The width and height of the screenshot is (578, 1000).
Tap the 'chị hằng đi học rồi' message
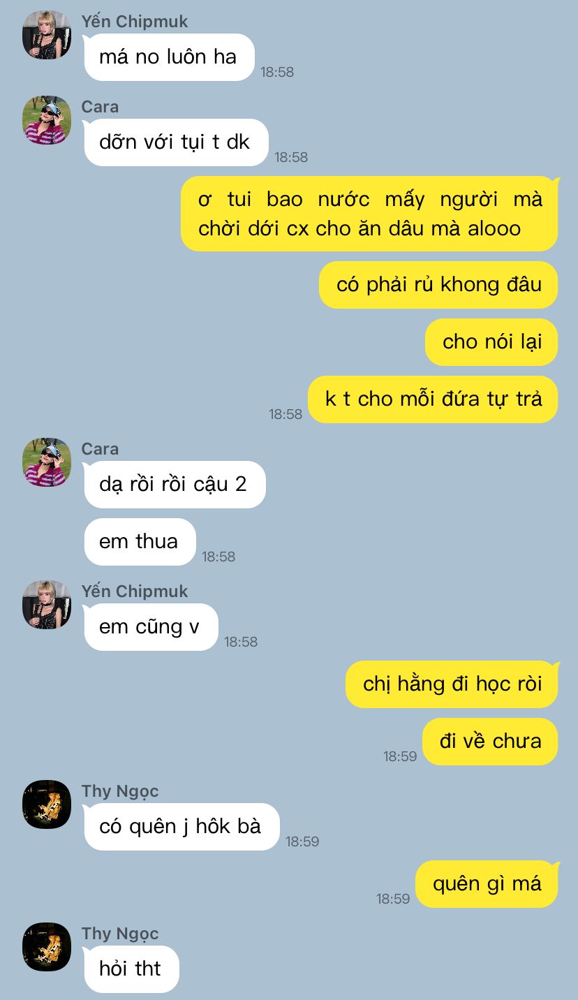click(x=452, y=684)
